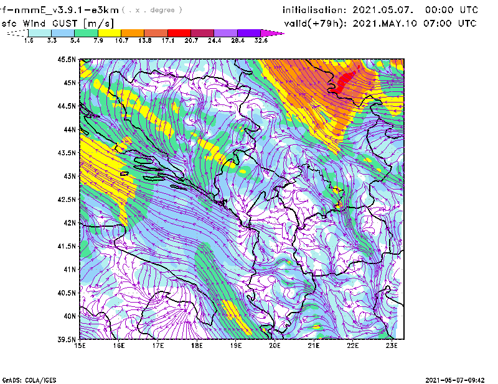The width and height of the screenshot is (498, 384).
Task: Click the legend value "5.4"
Action: (75, 40)
